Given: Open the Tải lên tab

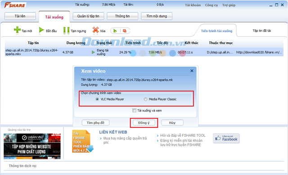Looking at the screenshot, I should (20, 16).
